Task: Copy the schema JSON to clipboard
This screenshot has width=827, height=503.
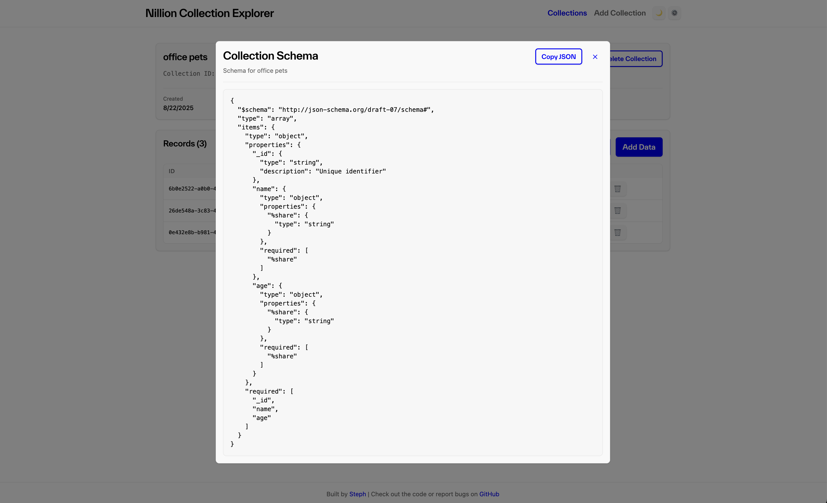Action: pos(558,56)
